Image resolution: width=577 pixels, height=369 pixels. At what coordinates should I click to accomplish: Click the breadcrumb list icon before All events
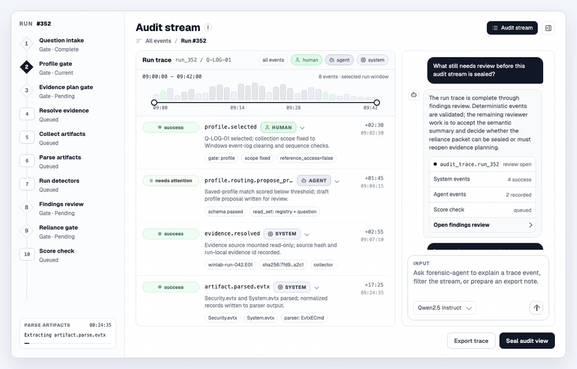139,41
